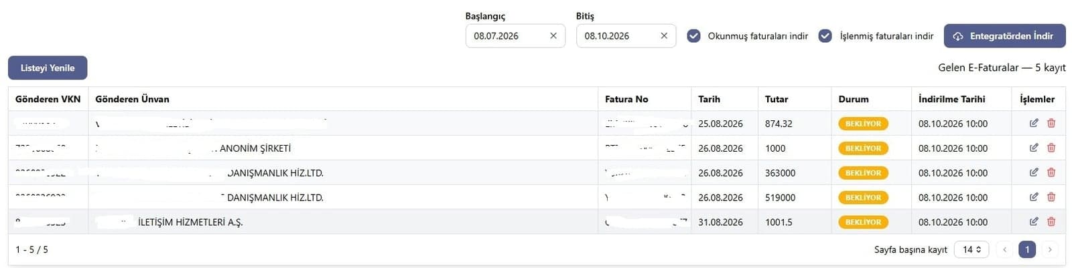Toggle İşlenmiş faturaları indir checkbox
The height and width of the screenshot is (268, 1072).
pos(825,36)
